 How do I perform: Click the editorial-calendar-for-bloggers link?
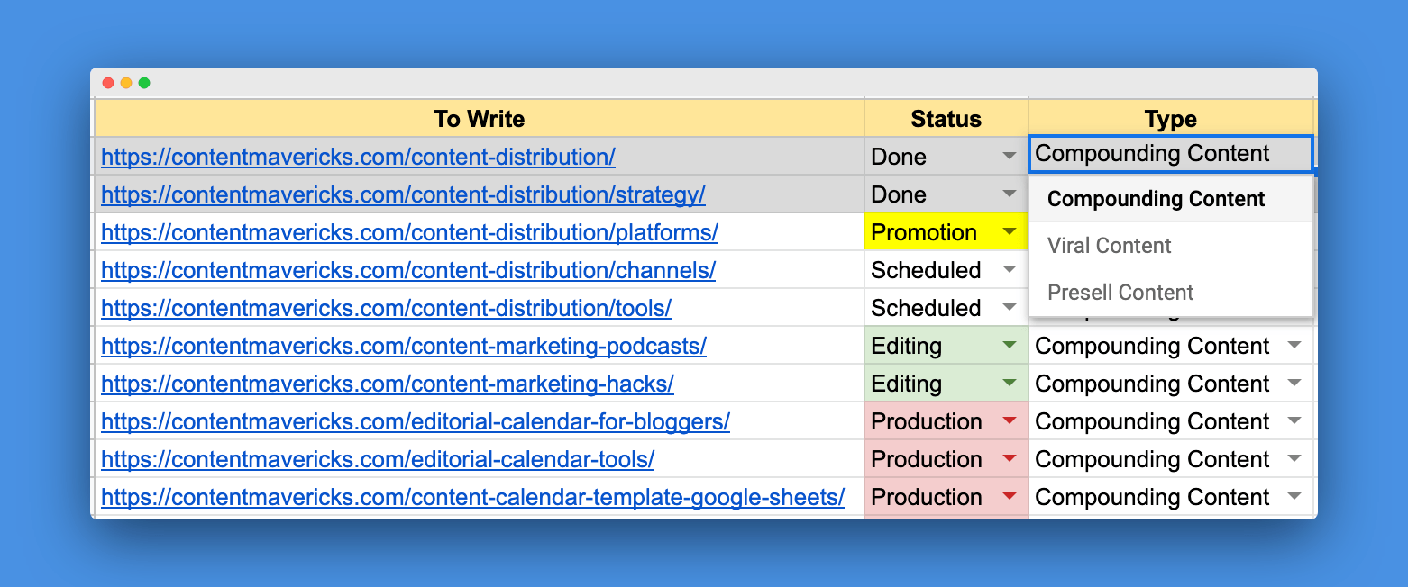click(x=415, y=421)
